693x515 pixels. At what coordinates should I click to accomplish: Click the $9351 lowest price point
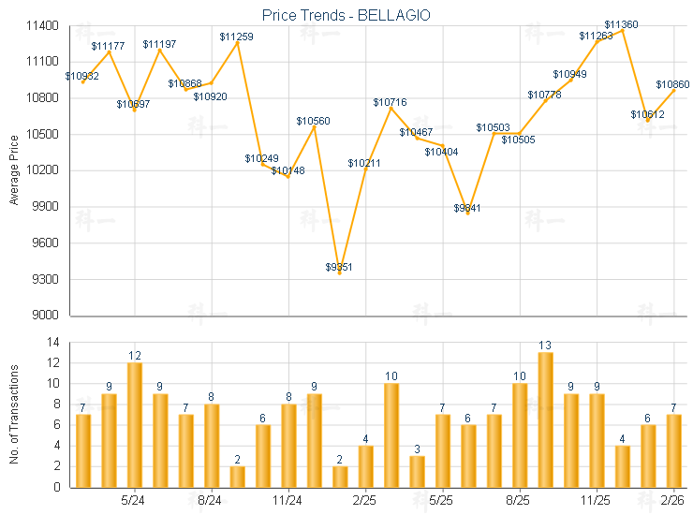point(340,273)
